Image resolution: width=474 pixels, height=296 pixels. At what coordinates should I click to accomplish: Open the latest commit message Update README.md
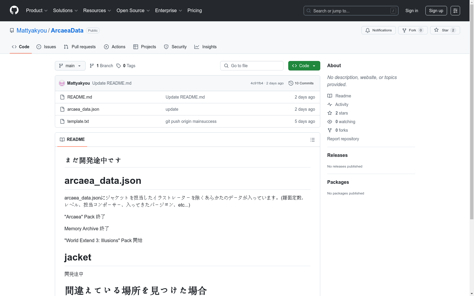(x=112, y=83)
